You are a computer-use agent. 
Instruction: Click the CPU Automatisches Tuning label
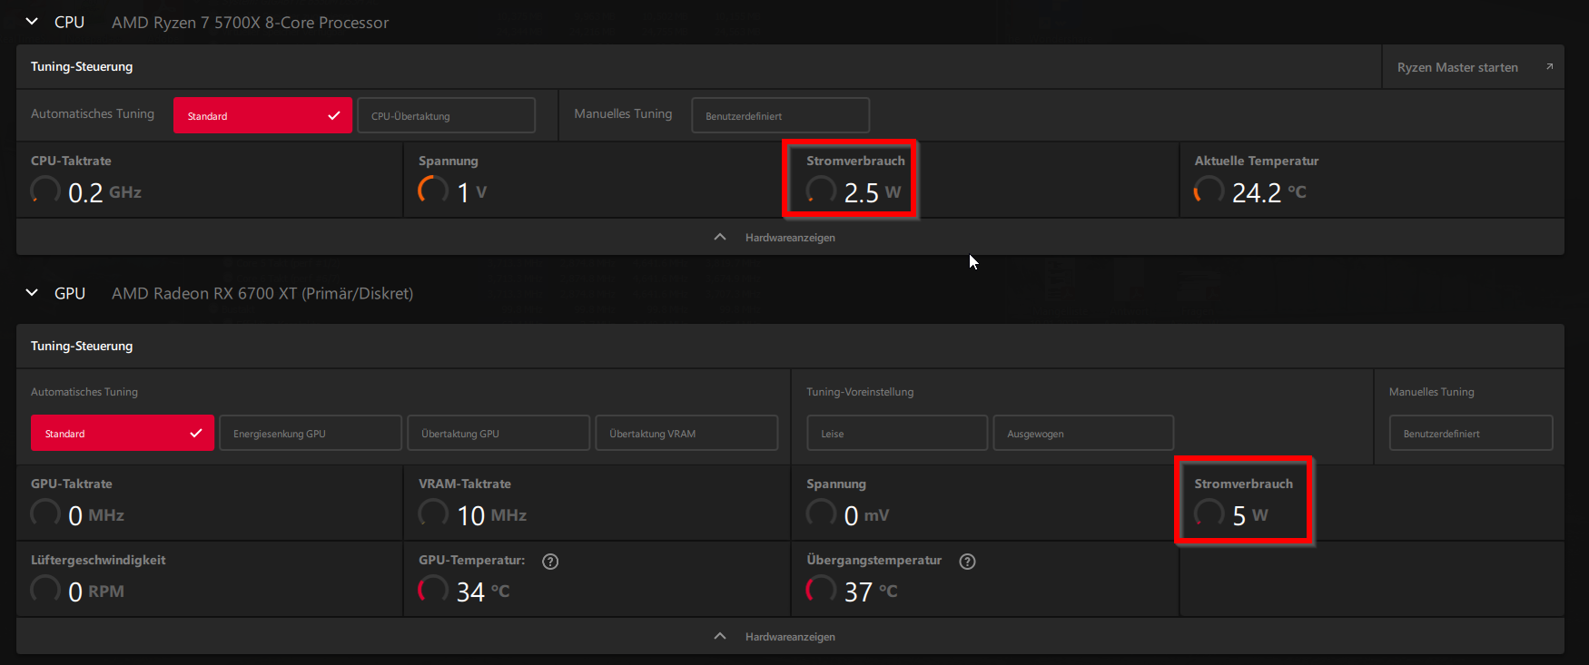point(93,113)
